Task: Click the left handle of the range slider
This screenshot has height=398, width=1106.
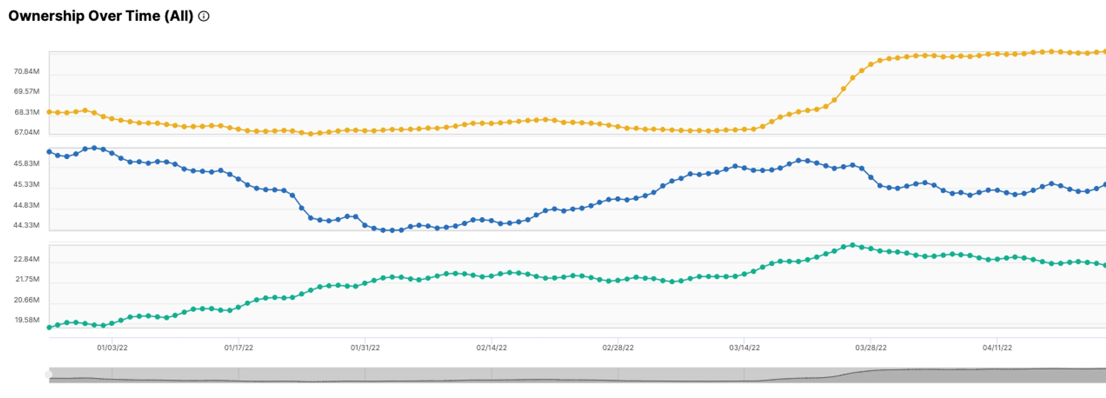Action: click(x=49, y=375)
